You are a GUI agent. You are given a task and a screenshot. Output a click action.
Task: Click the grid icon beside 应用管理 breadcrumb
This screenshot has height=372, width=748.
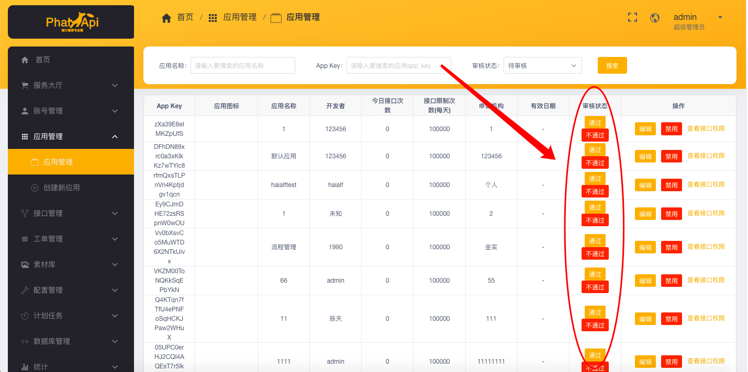point(213,18)
